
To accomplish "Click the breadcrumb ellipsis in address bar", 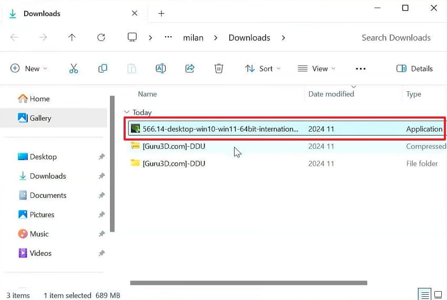I will click(x=168, y=37).
